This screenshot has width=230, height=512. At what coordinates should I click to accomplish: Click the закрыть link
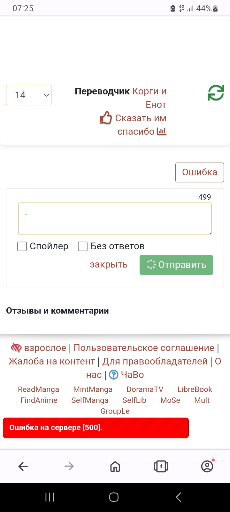tap(109, 265)
